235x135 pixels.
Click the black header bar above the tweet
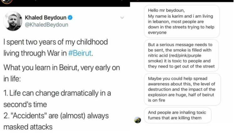pos(65,3)
